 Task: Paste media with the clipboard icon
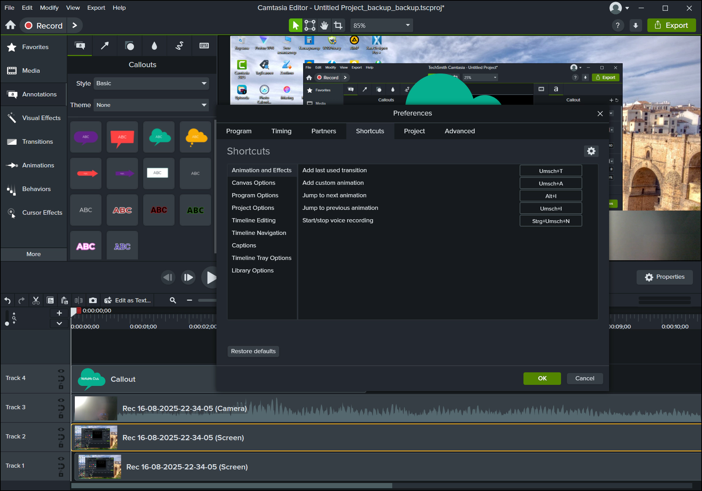point(64,300)
